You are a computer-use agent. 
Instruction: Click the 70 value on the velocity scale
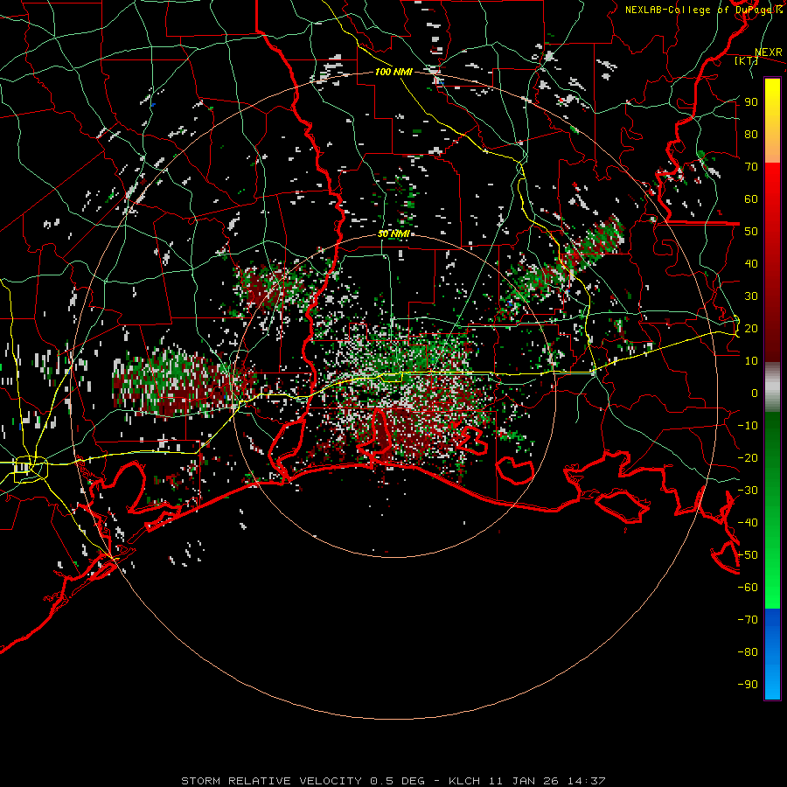751,167
